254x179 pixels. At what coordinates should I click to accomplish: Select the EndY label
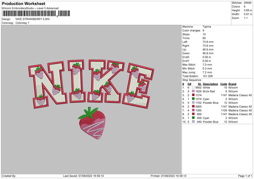[x=186, y=61]
